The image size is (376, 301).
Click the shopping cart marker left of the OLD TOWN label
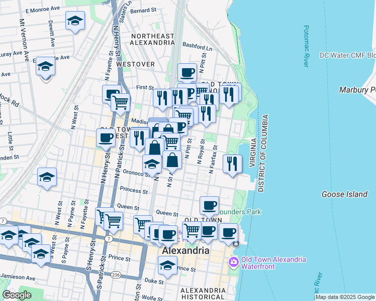192,232
